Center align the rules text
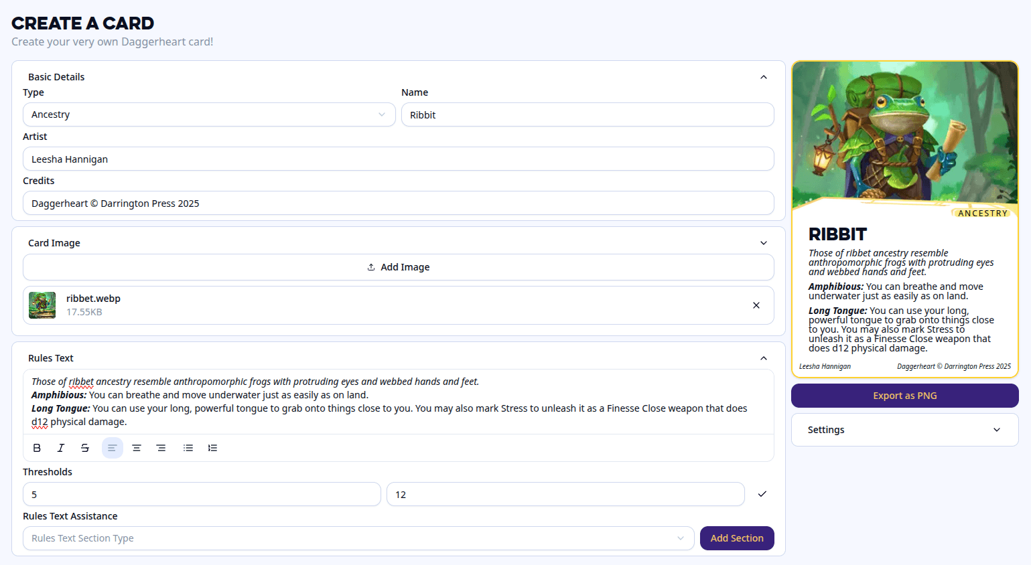1031x565 pixels. (x=137, y=448)
